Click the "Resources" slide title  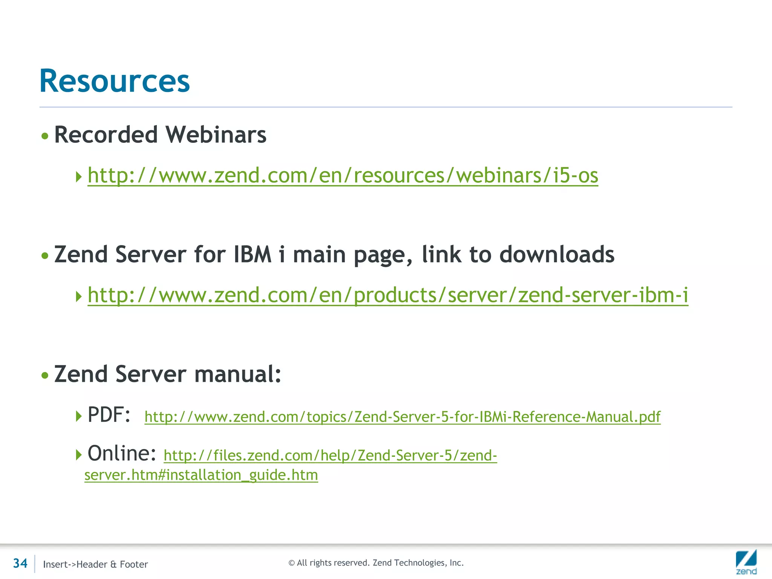[x=115, y=81]
